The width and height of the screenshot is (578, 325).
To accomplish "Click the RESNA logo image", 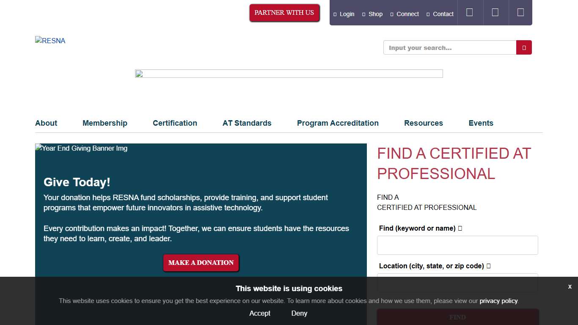I will pyautogui.click(x=50, y=41).
